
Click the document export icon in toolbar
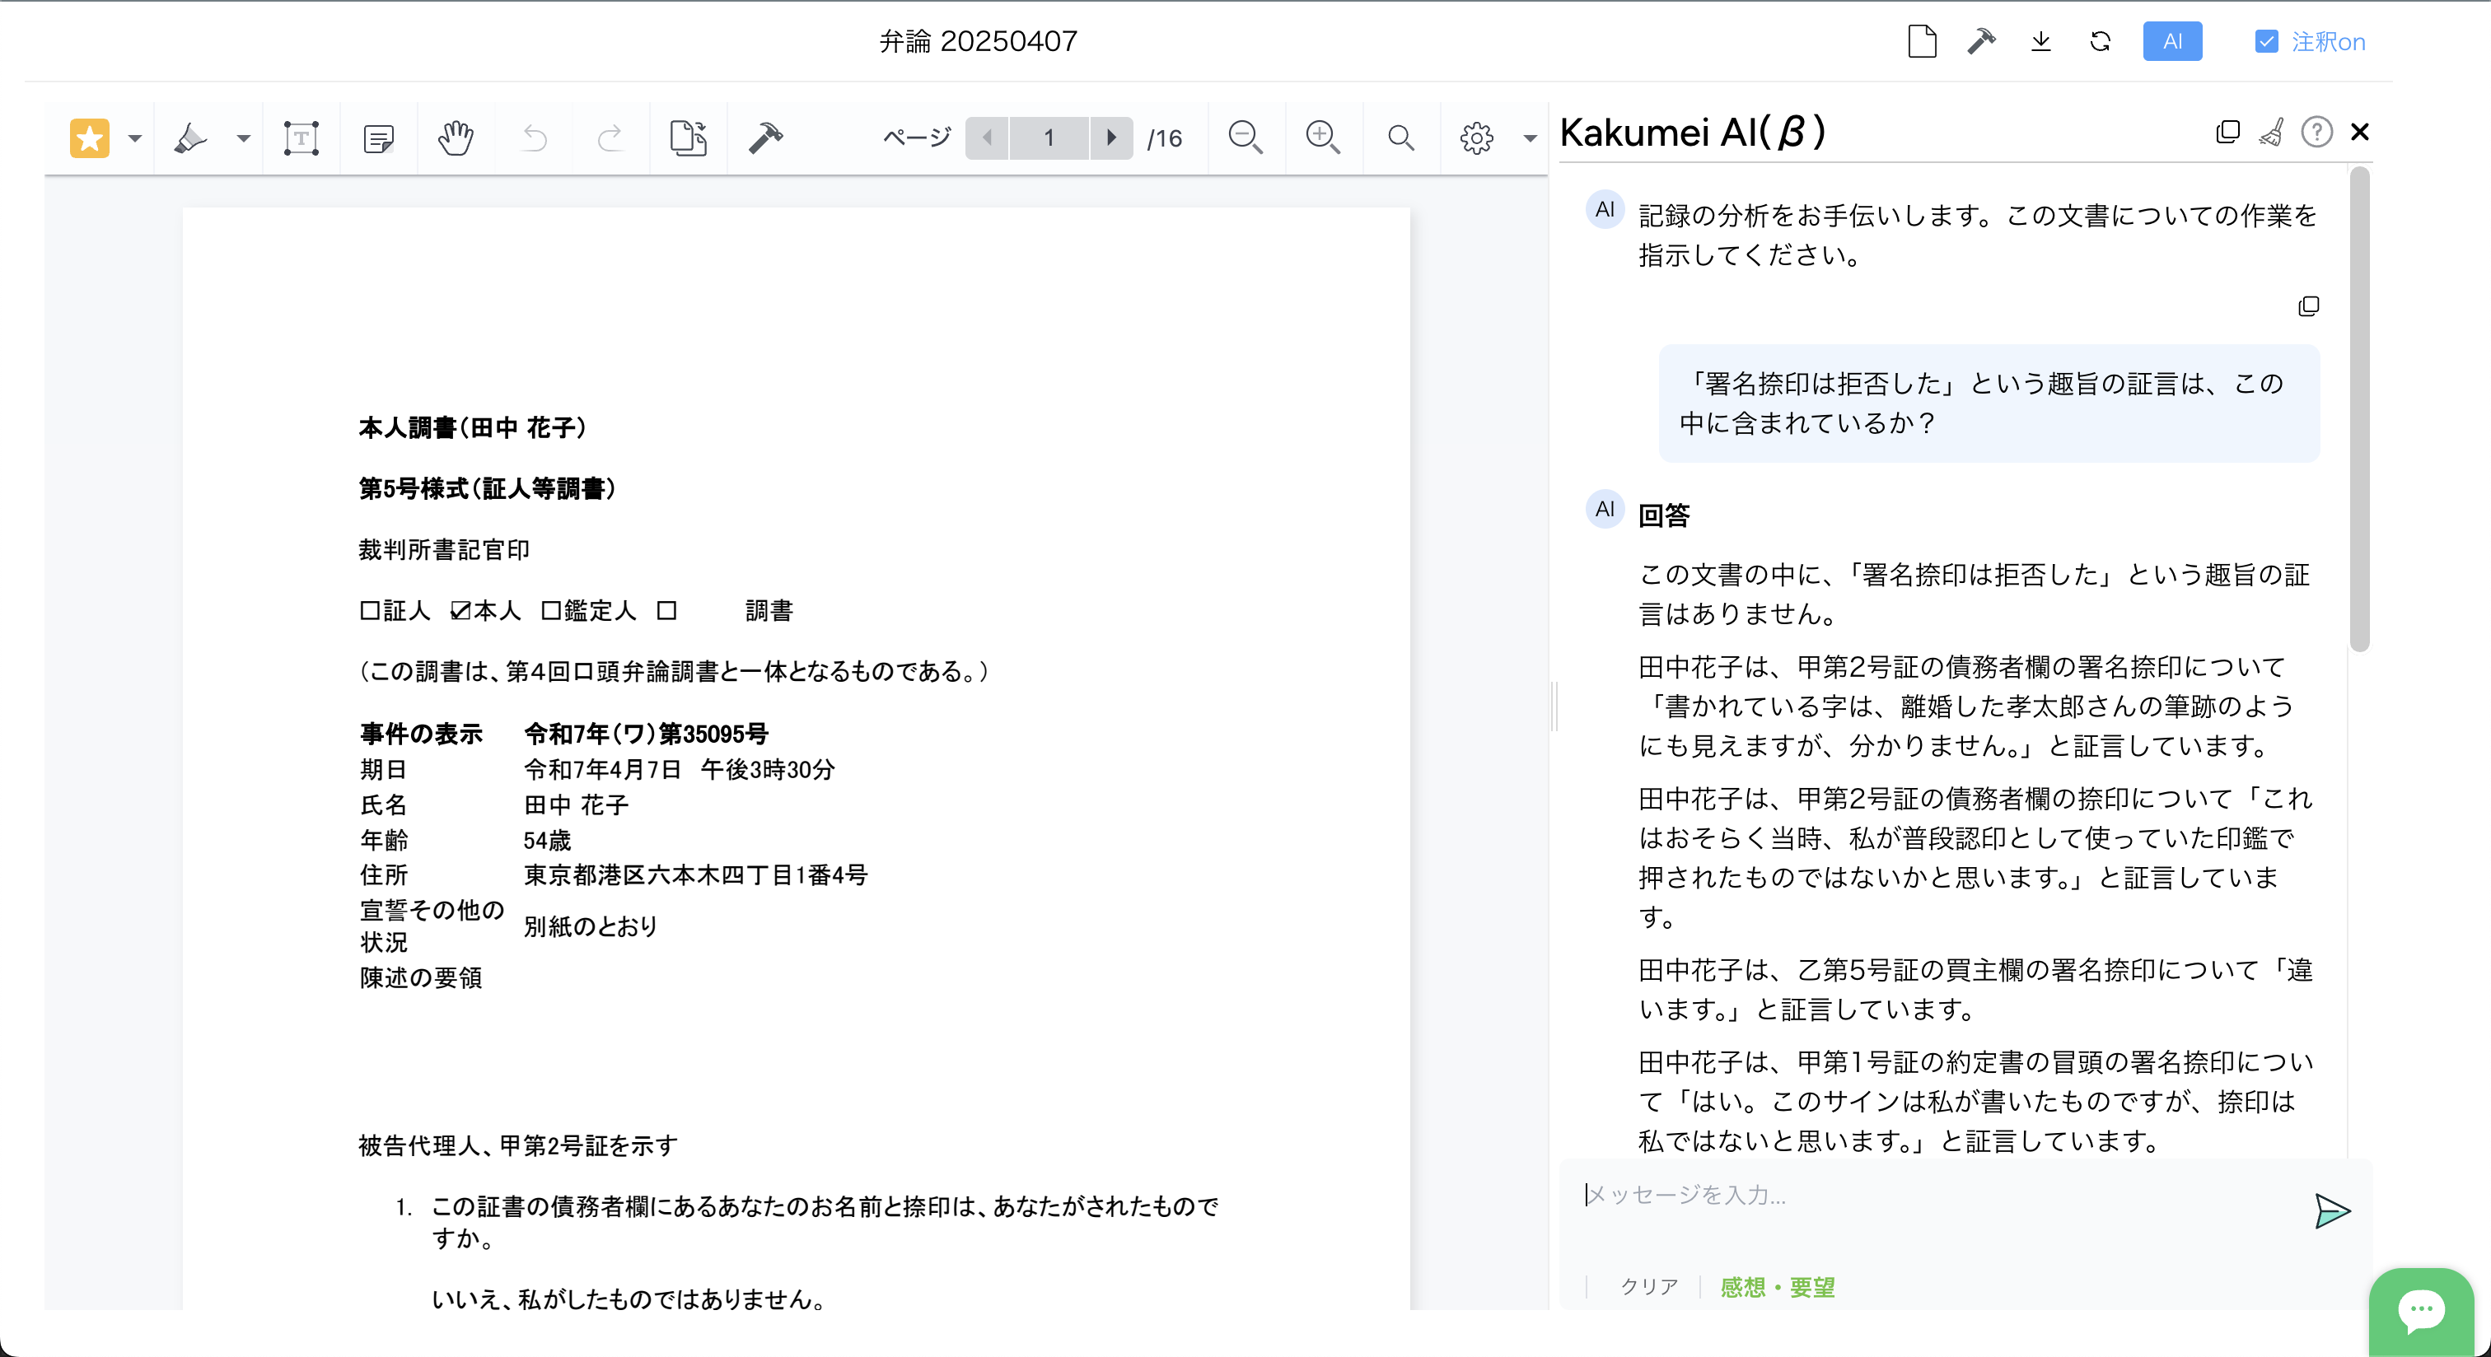pos(689,138)
